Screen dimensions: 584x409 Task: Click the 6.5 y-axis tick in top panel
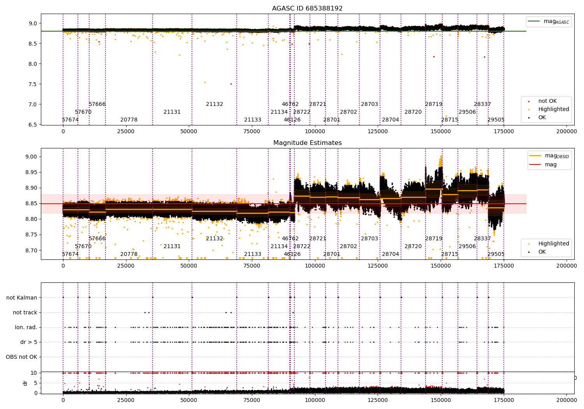point(33,125)
